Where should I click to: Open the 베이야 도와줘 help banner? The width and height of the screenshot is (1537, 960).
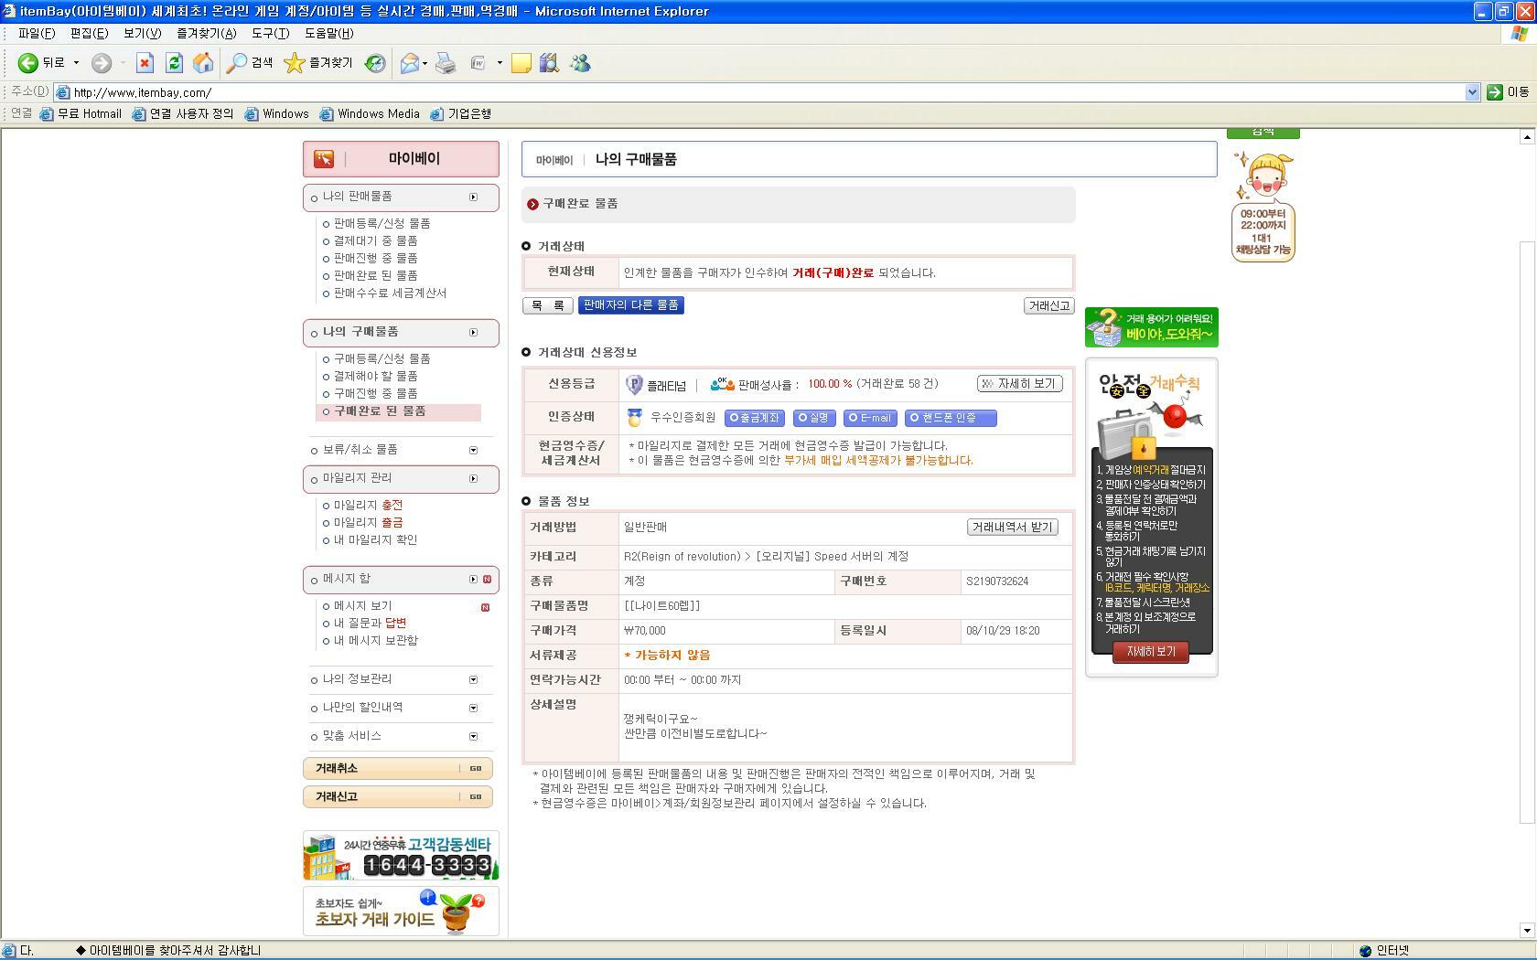[1151, 326]
